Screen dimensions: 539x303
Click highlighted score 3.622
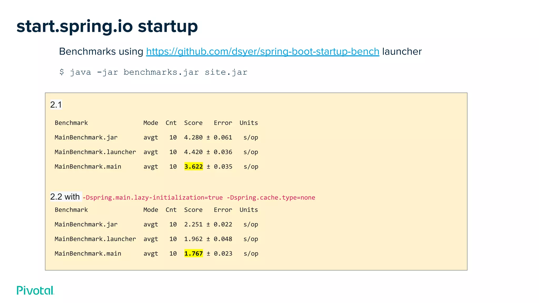pyautogui.click(x=193, y=166)
